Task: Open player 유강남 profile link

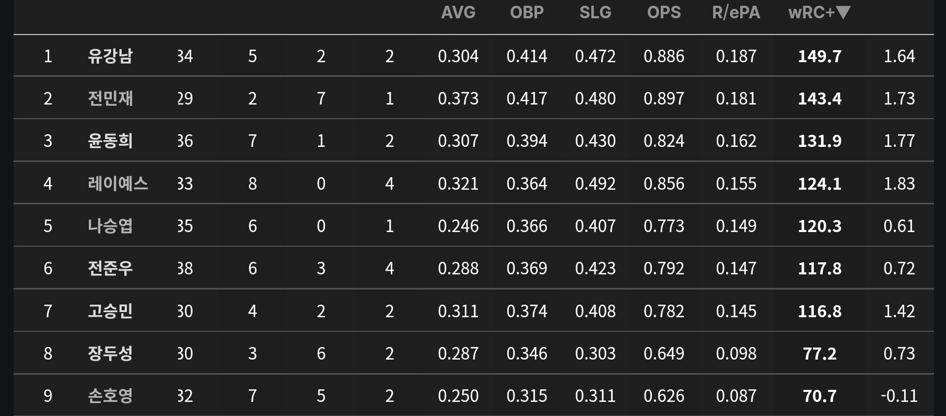Action: pos(110,56)
